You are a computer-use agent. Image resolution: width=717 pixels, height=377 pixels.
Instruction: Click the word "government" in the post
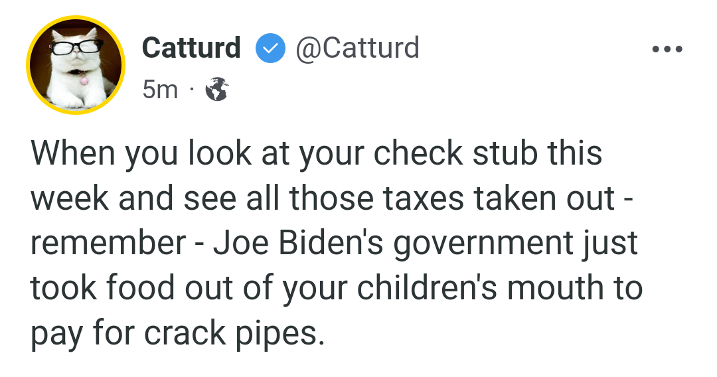click(483, 244)
